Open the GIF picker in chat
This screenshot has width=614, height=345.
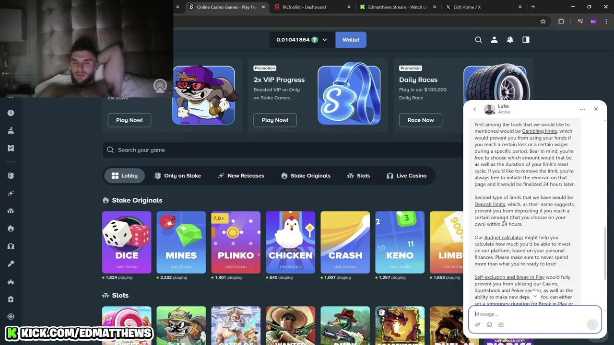coord(501,325)
